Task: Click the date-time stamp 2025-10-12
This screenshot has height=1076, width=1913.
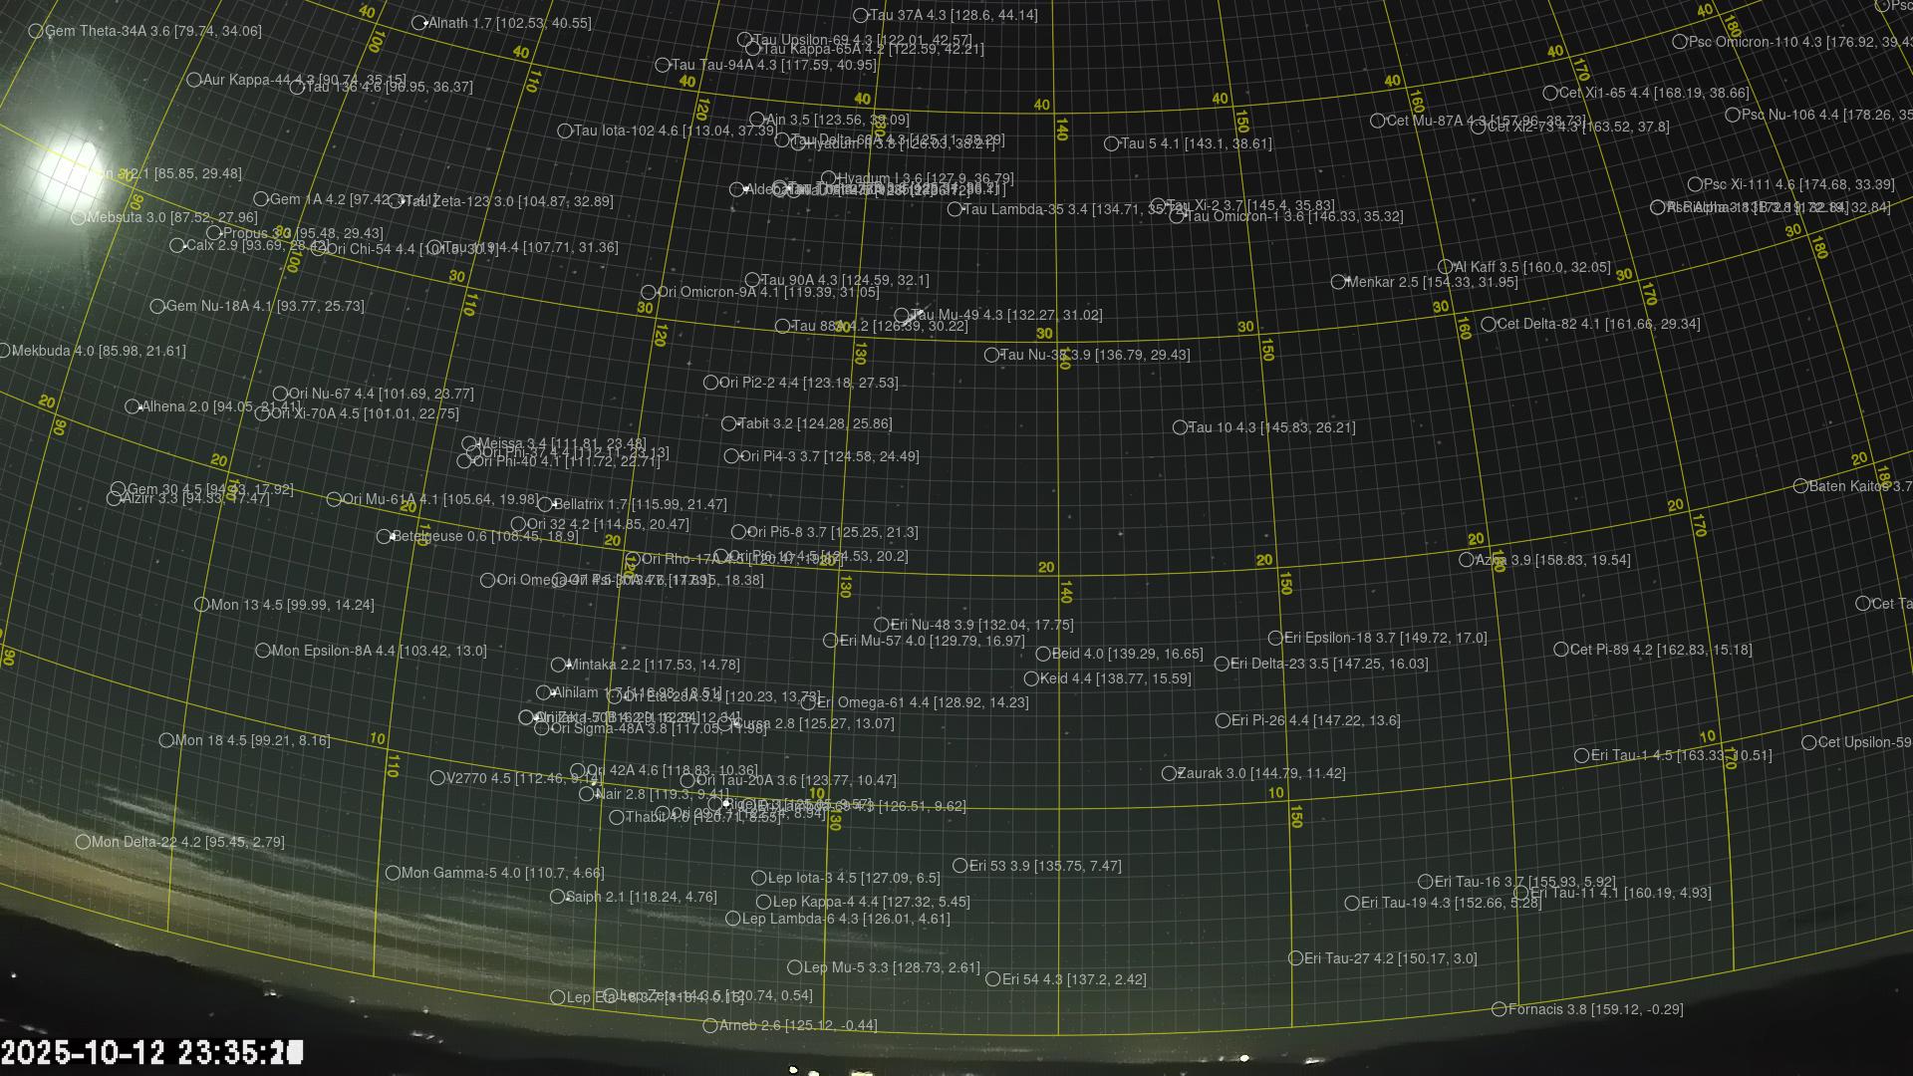Action: (149, 1053)
